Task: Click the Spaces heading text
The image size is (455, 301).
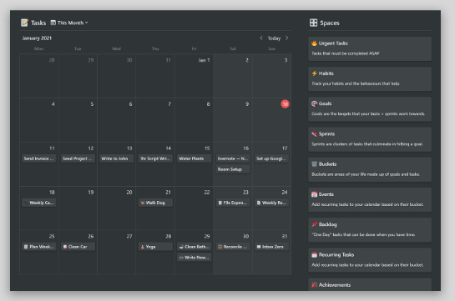Action: 329,23
